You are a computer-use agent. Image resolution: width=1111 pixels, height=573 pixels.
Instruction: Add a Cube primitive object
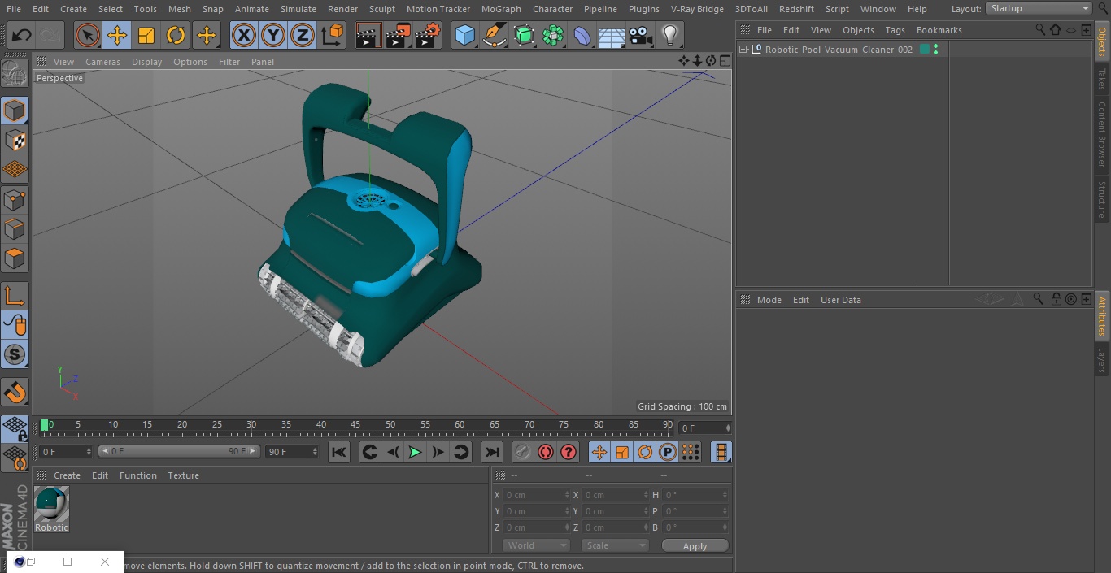tap(464, 36)
